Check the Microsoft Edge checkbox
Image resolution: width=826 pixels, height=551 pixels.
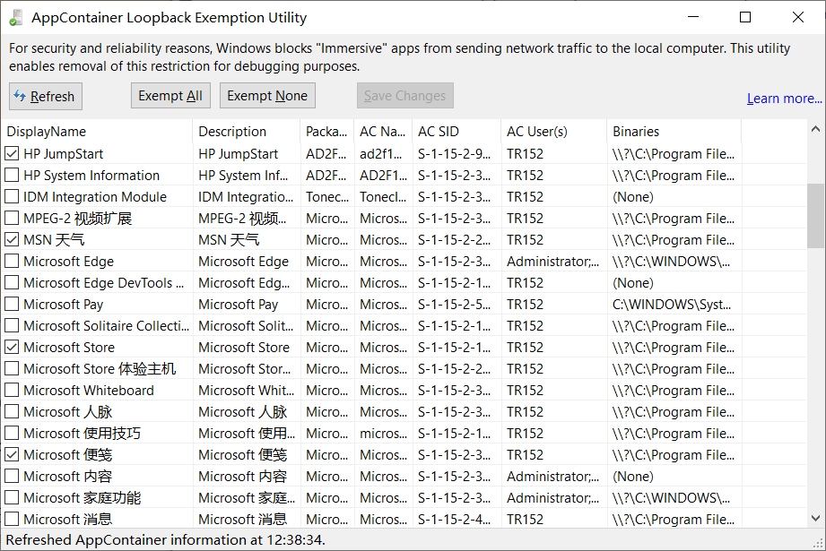coord(12,261)
